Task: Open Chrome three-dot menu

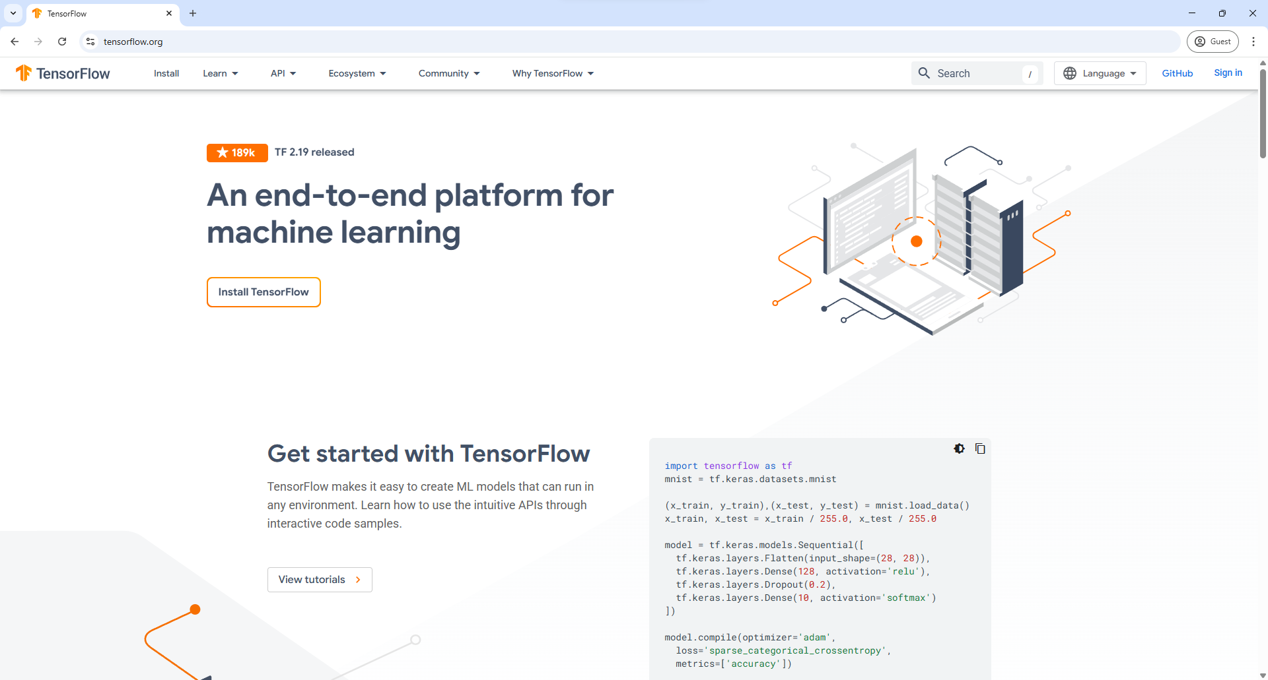Action: click(x=1253, y=42)
